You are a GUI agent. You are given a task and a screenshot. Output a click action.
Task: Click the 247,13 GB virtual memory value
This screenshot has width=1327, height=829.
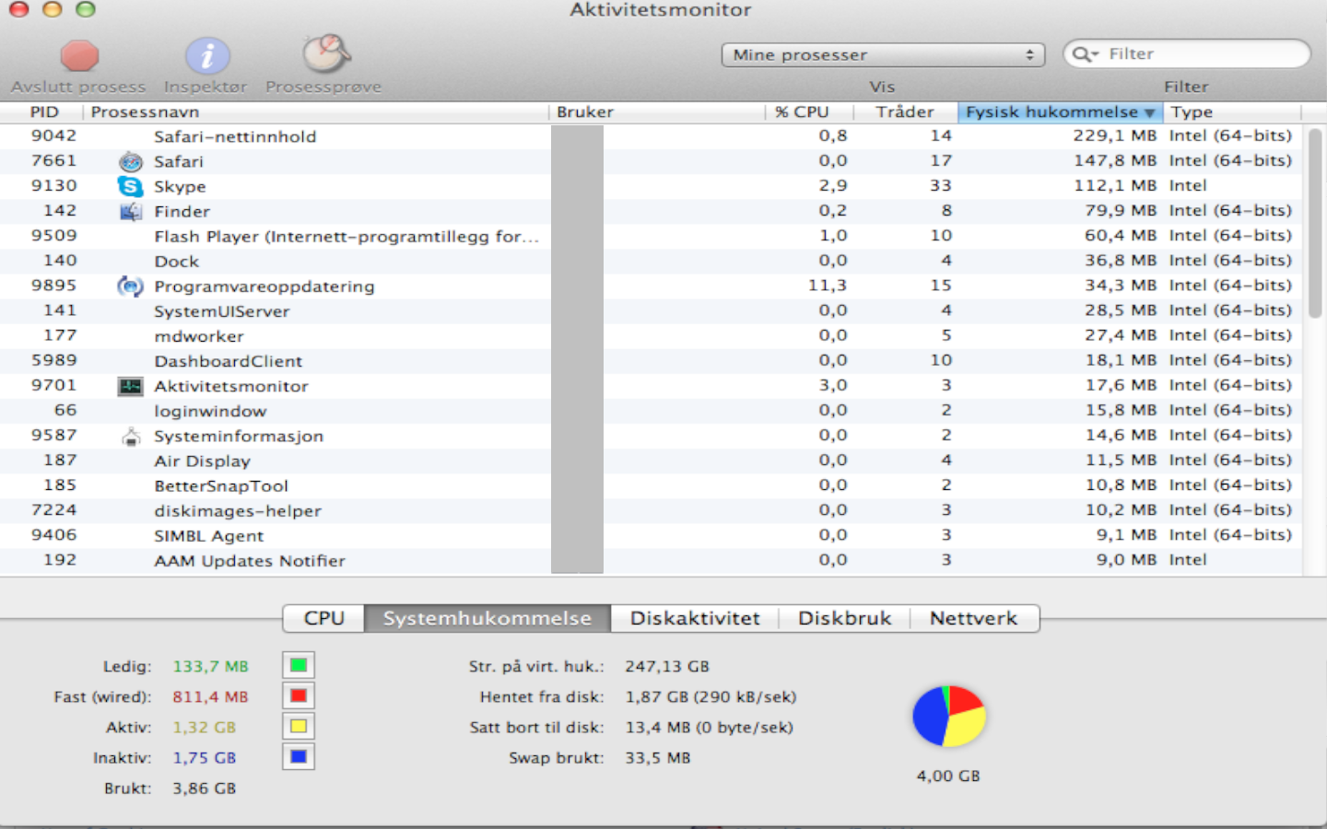click(x=667, y=666)
